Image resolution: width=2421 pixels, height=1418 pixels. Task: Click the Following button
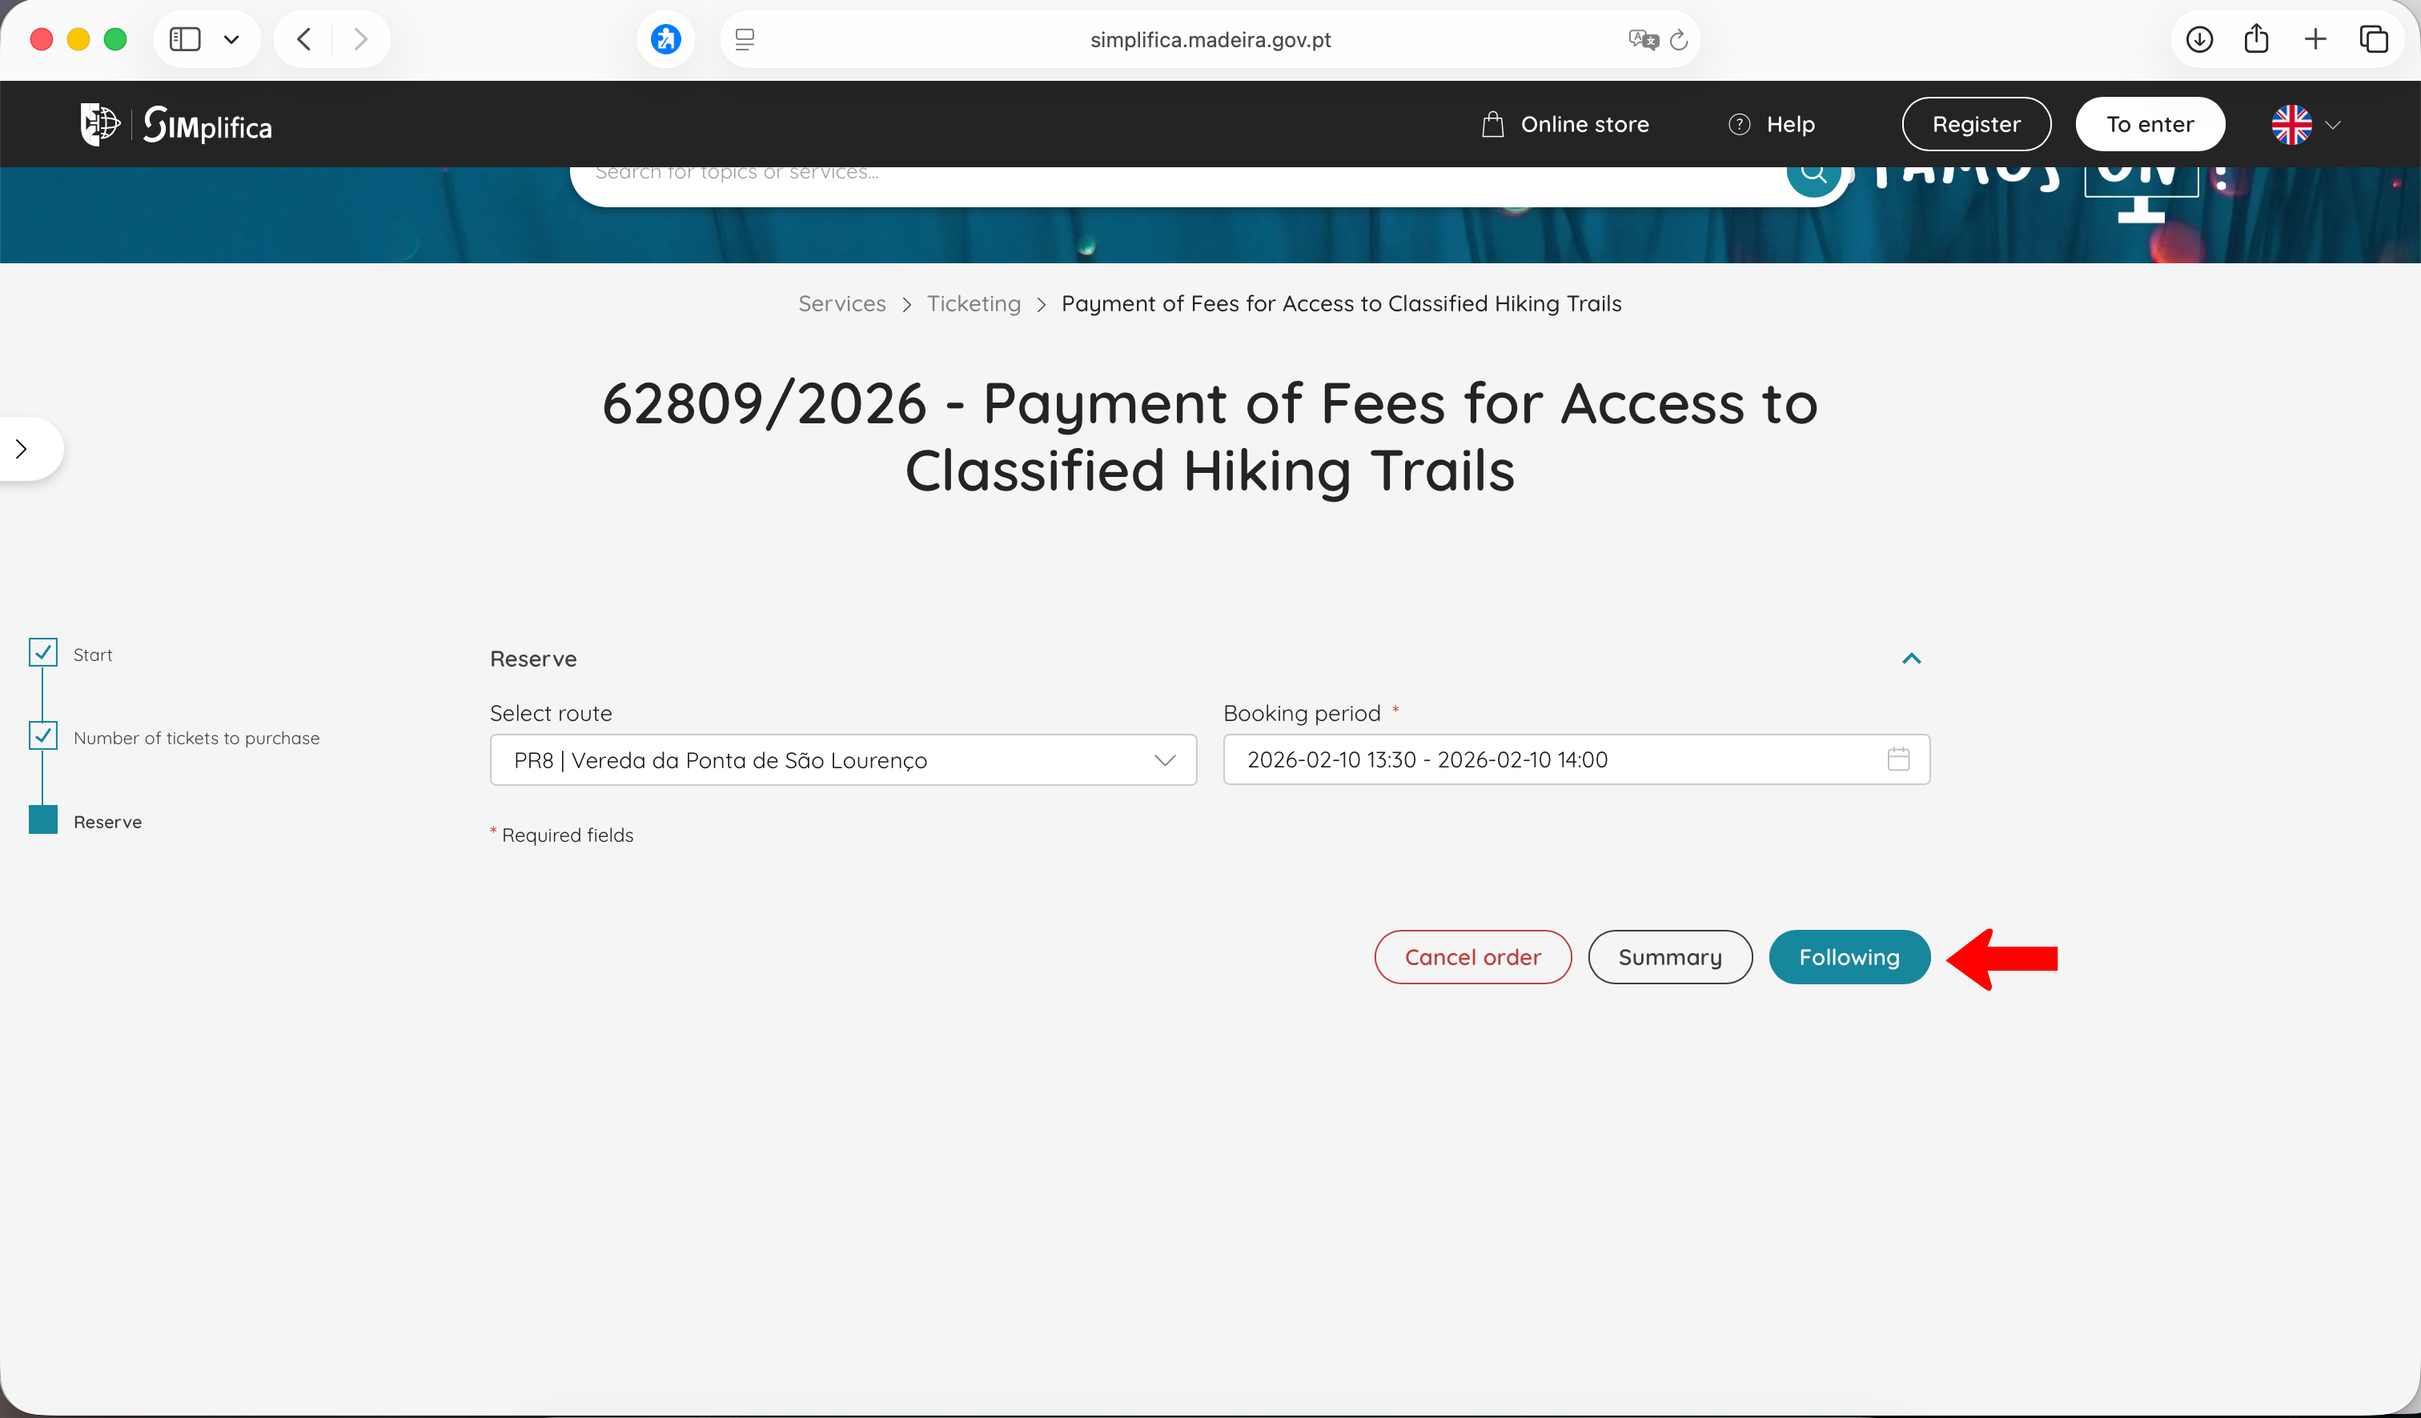(1849, 957)
